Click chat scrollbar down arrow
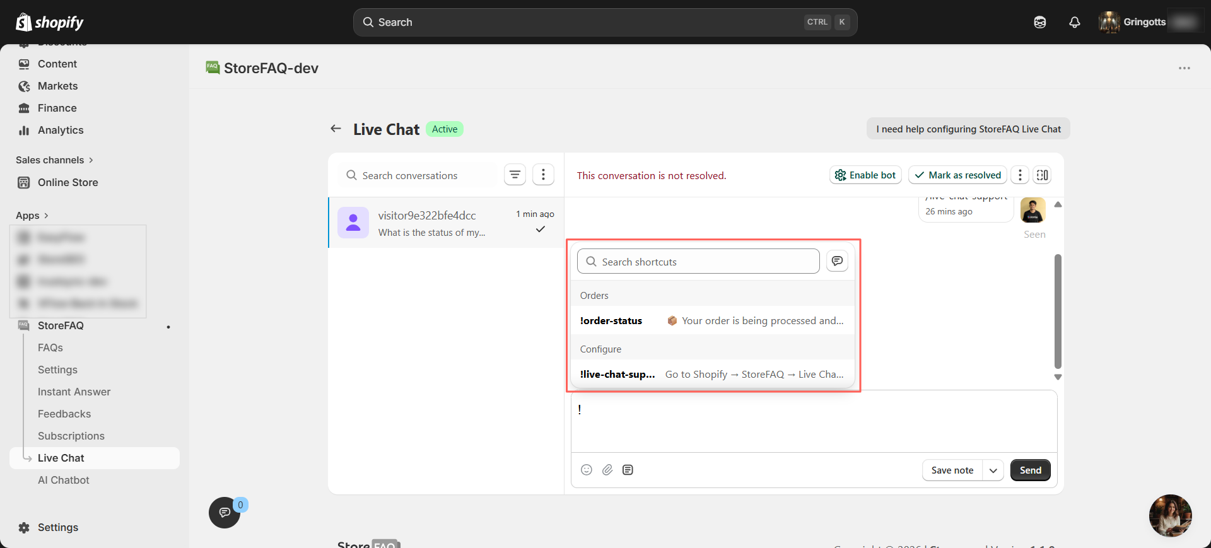The height and width of the screenshot is (548, 1211). click(x=1058, y=376)
